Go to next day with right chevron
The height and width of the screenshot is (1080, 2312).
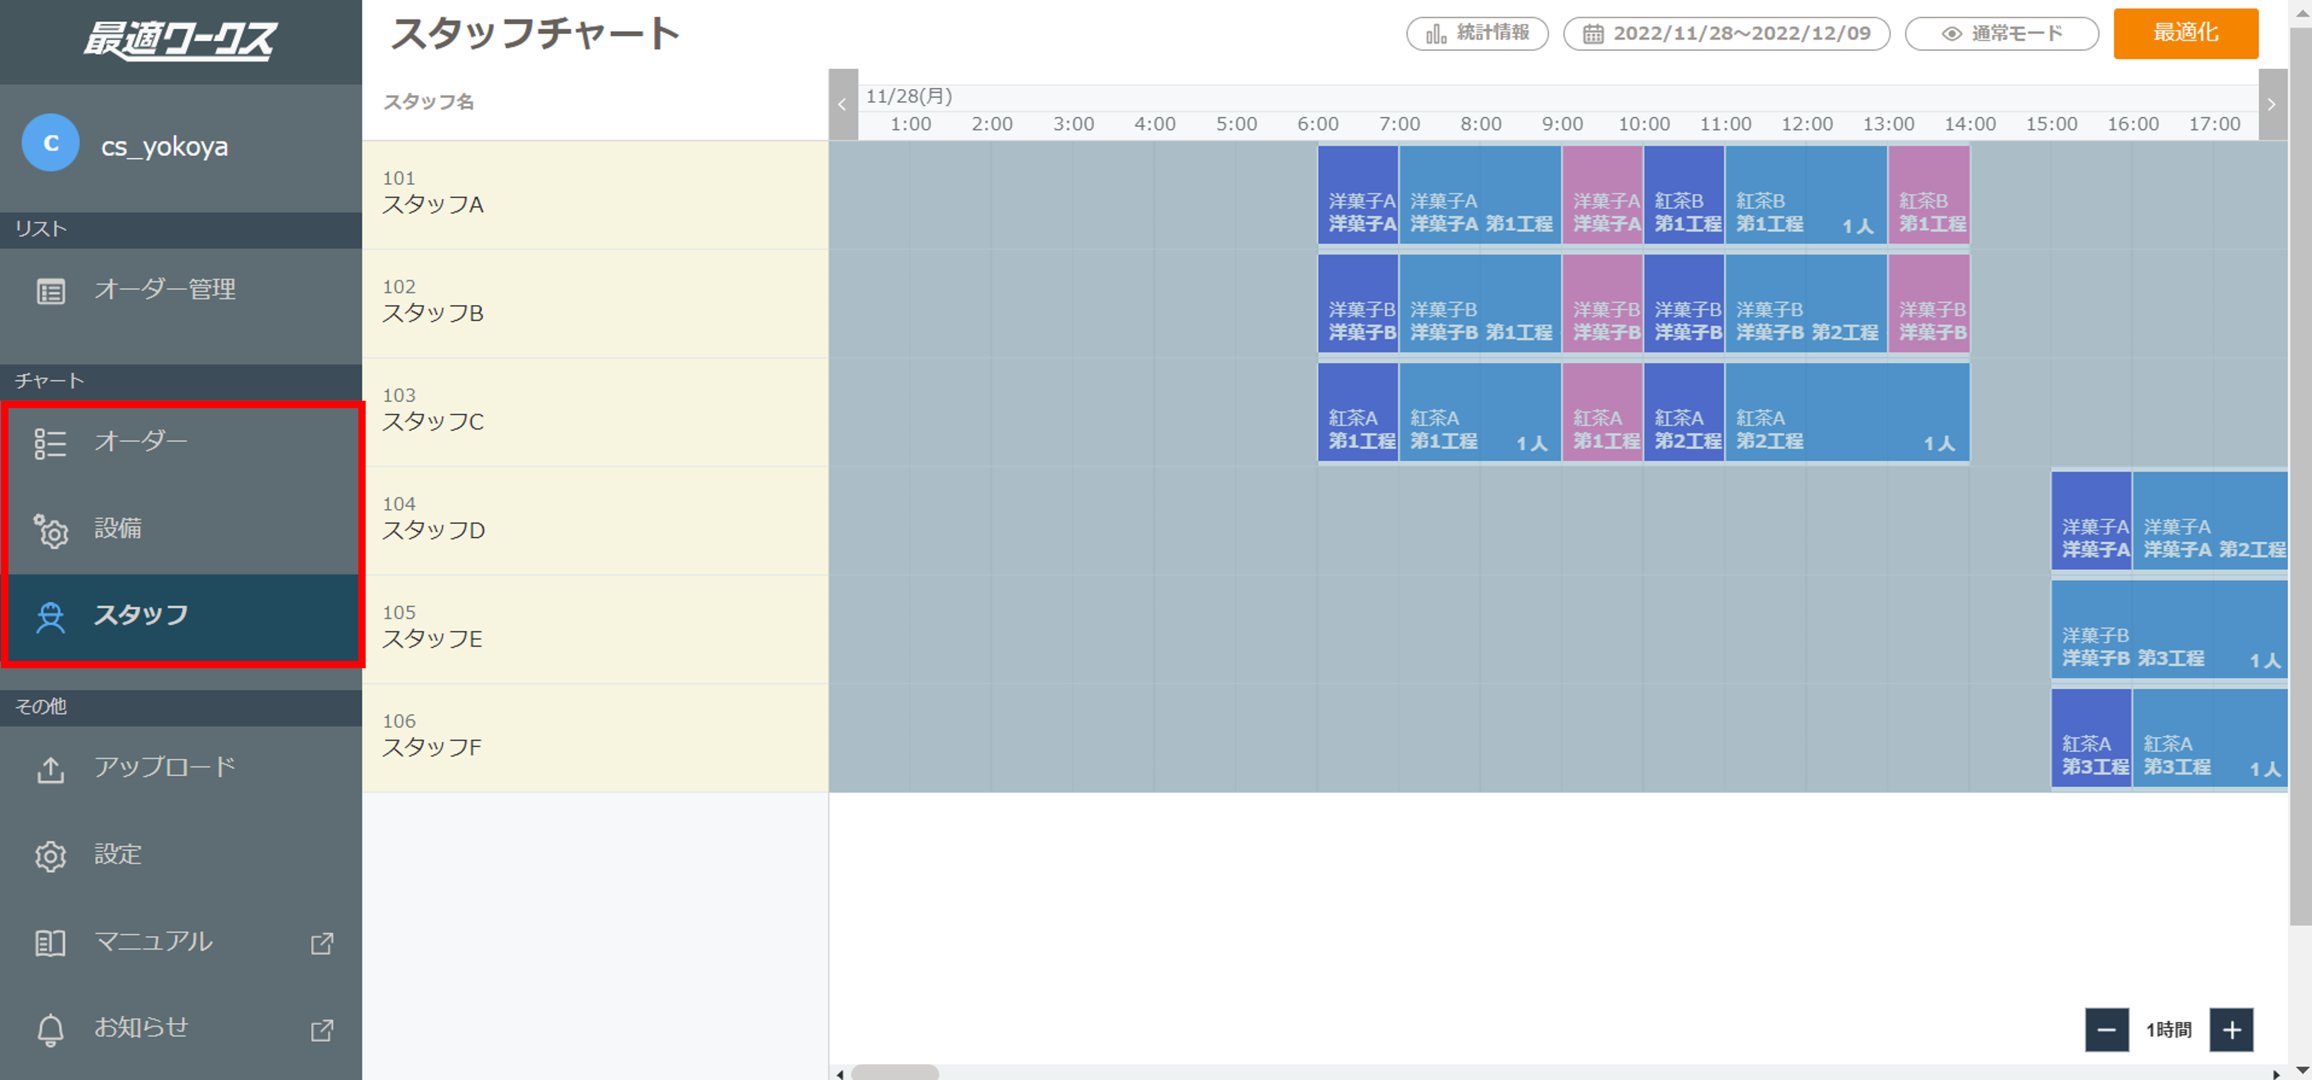coord(2271,104)
